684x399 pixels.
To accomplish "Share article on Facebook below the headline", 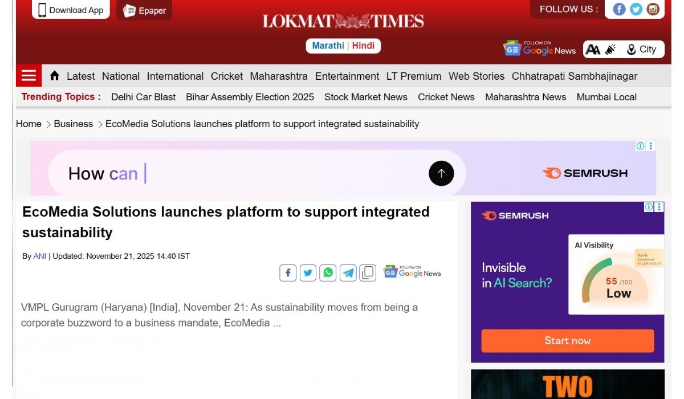I will pyautogui.click(x=288, y=273).
